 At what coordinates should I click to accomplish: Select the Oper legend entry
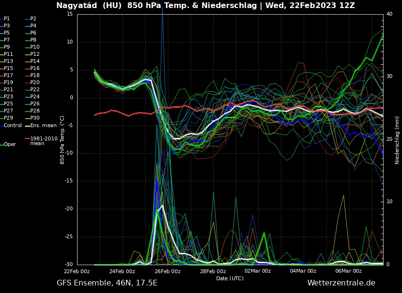coord(9,145)
